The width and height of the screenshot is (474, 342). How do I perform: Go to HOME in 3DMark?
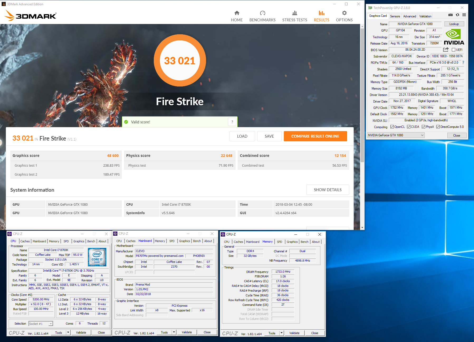[x=237, y=16]
